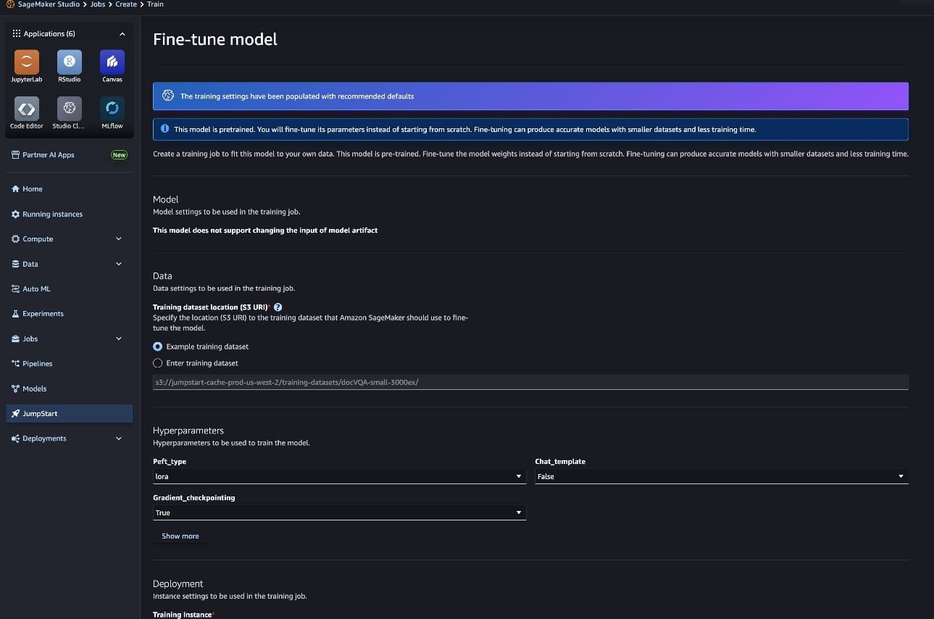Click Show more under Hyperparameters
The height and width of the screenshot is (619, 934).
180,536
